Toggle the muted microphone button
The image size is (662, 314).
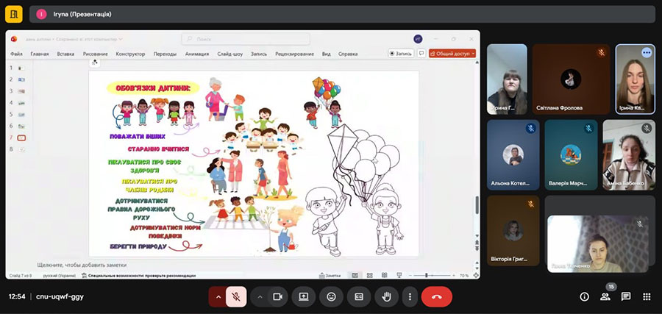pyautogui.click(x=236, y=296)
